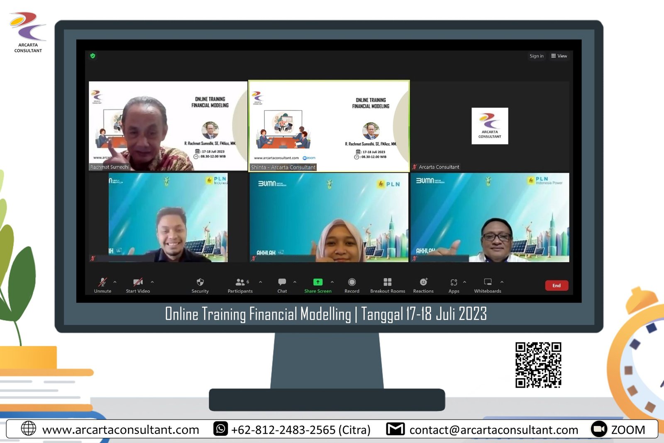Expand audio options arrow beside Unmute
Image resolution: width=664 pixels, height=443 pixels.
[115, 282]
